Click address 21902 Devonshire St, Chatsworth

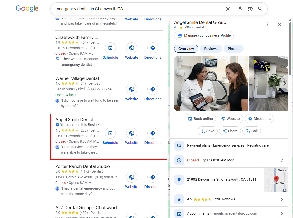222,180
